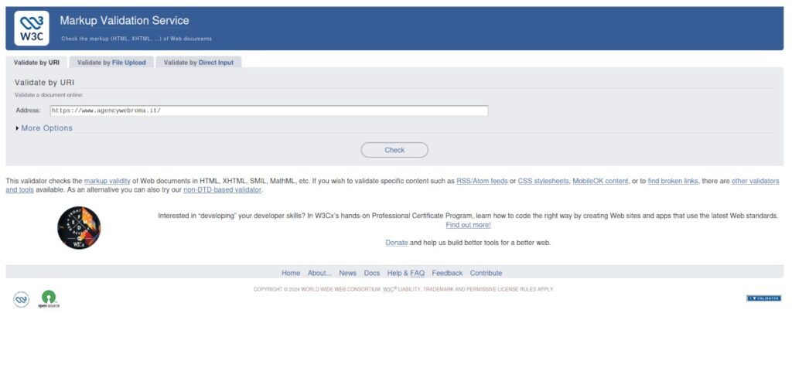The height and width of the screenshot is (388, 792).
Task: Click the "Address:" label
Action: 29,111
